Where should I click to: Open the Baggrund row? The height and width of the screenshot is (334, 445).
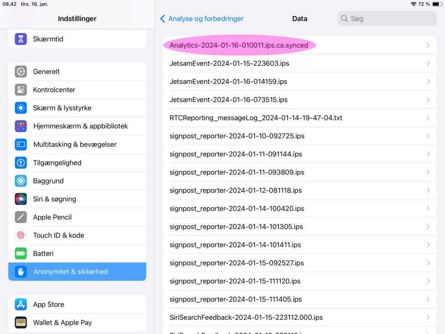point(77,181)
